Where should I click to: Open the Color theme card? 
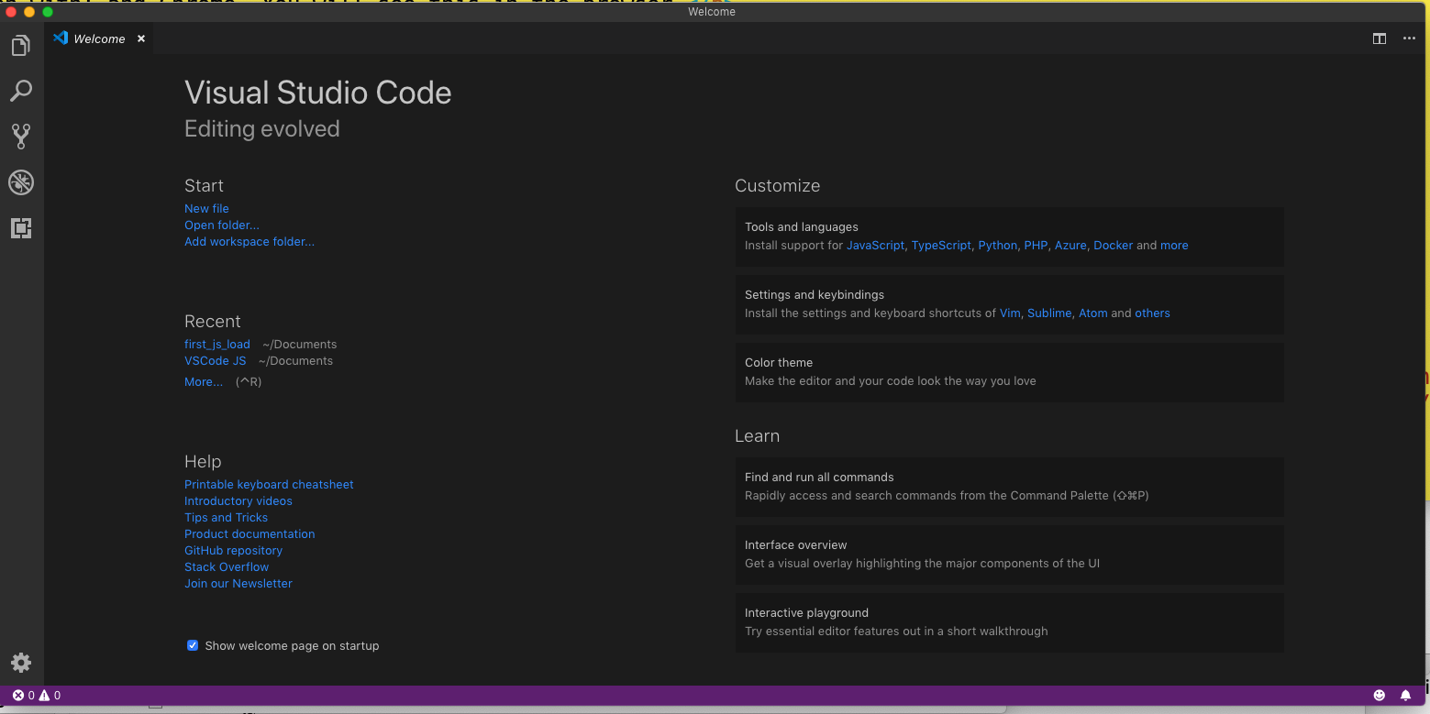tap(1009, 372)
